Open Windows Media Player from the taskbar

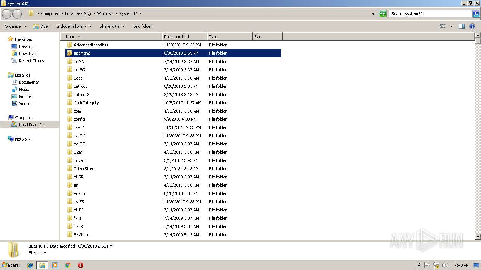pyautogui.click(x=55, y=265)
